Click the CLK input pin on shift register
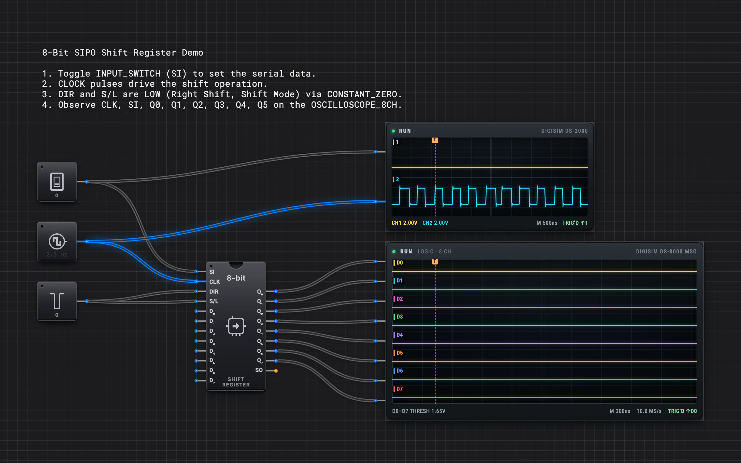 tap(196, 281)
